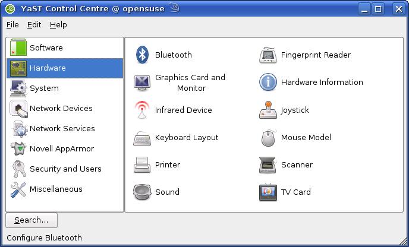Launch the Joystick configuration icon
409x247 pixels.
(x=268, y=110)
